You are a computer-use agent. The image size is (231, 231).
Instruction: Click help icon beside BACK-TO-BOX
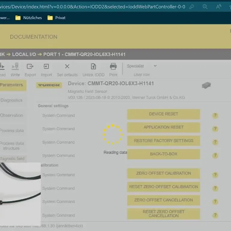coord(215,155)
